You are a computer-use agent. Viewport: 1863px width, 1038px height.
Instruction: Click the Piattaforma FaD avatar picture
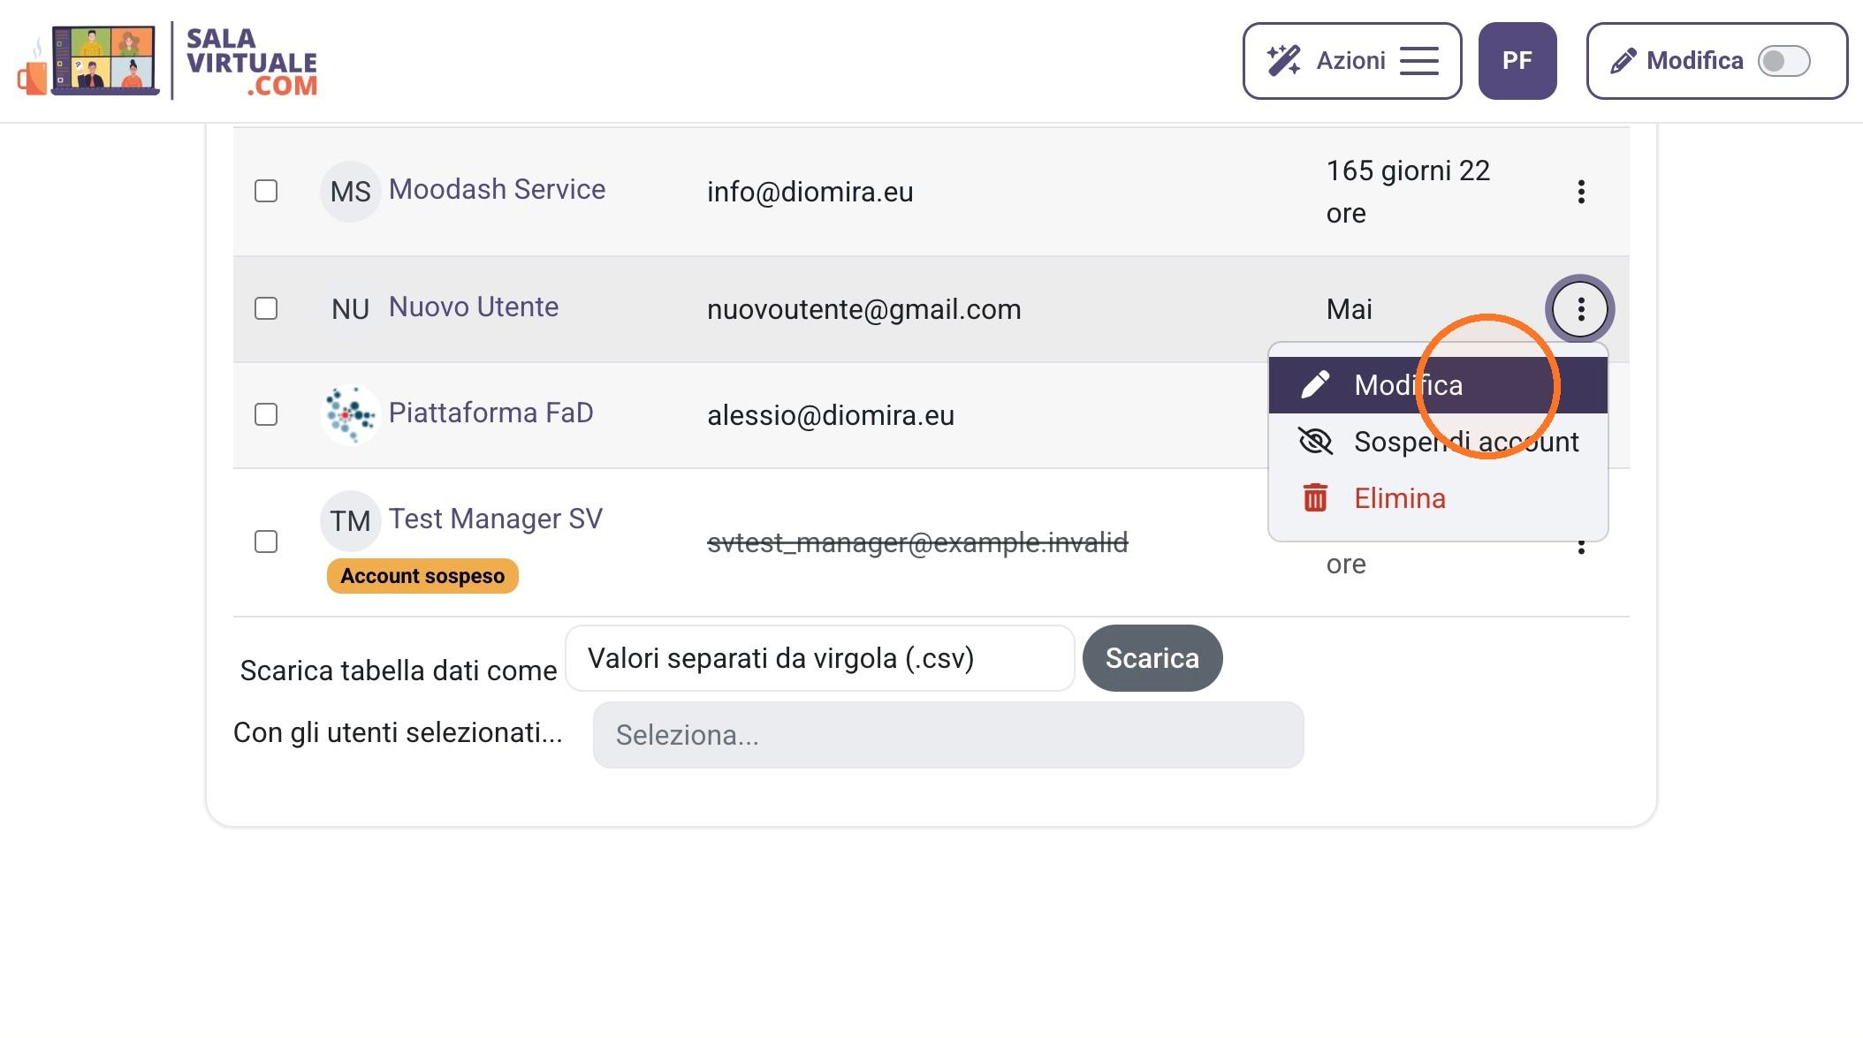(x=351, y=415)
